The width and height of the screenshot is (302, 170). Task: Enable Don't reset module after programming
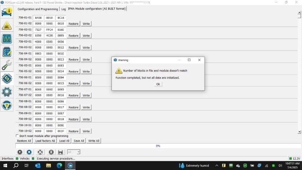(17, 136)
